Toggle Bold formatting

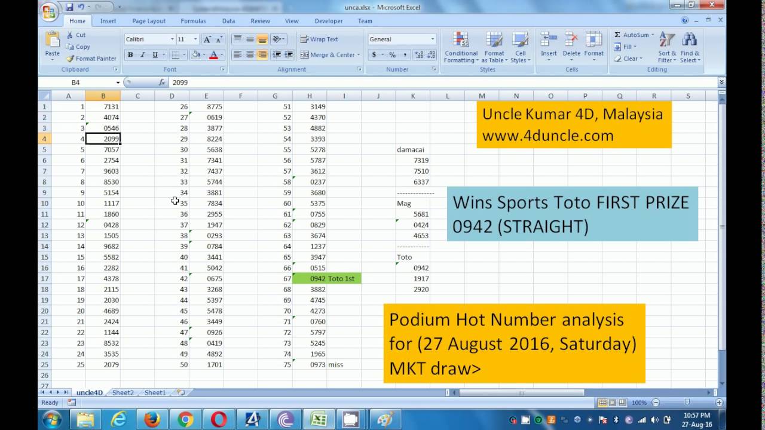coord(130,55)
